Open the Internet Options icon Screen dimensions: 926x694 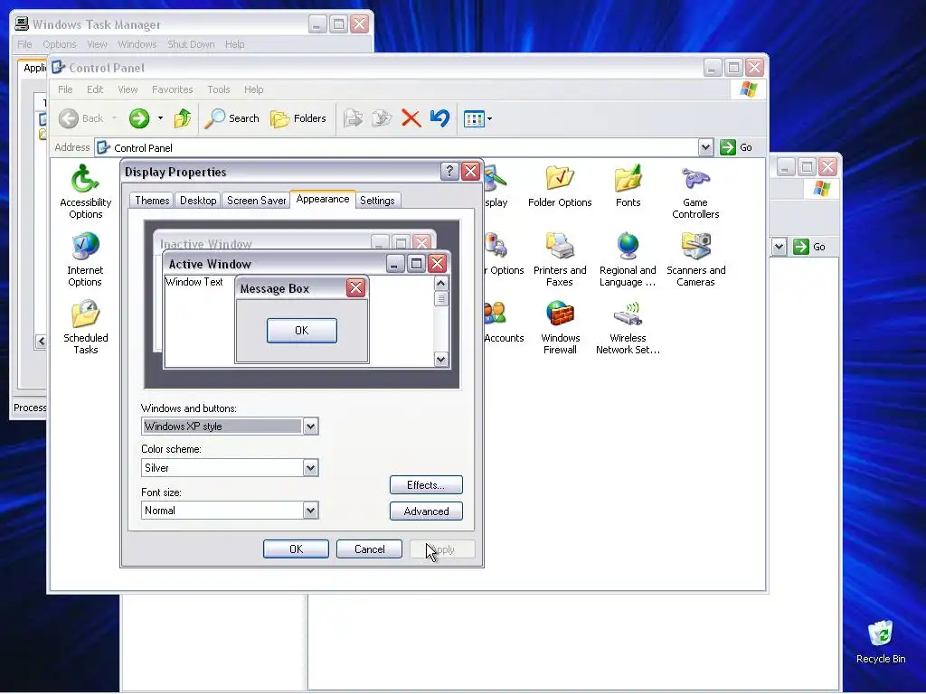pyautogui.click(x=85, y=259)
